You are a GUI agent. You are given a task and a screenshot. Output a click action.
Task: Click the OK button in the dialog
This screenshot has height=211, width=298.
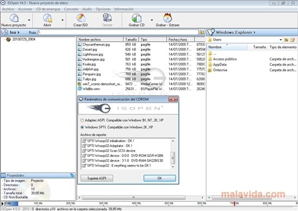point(160,179)
